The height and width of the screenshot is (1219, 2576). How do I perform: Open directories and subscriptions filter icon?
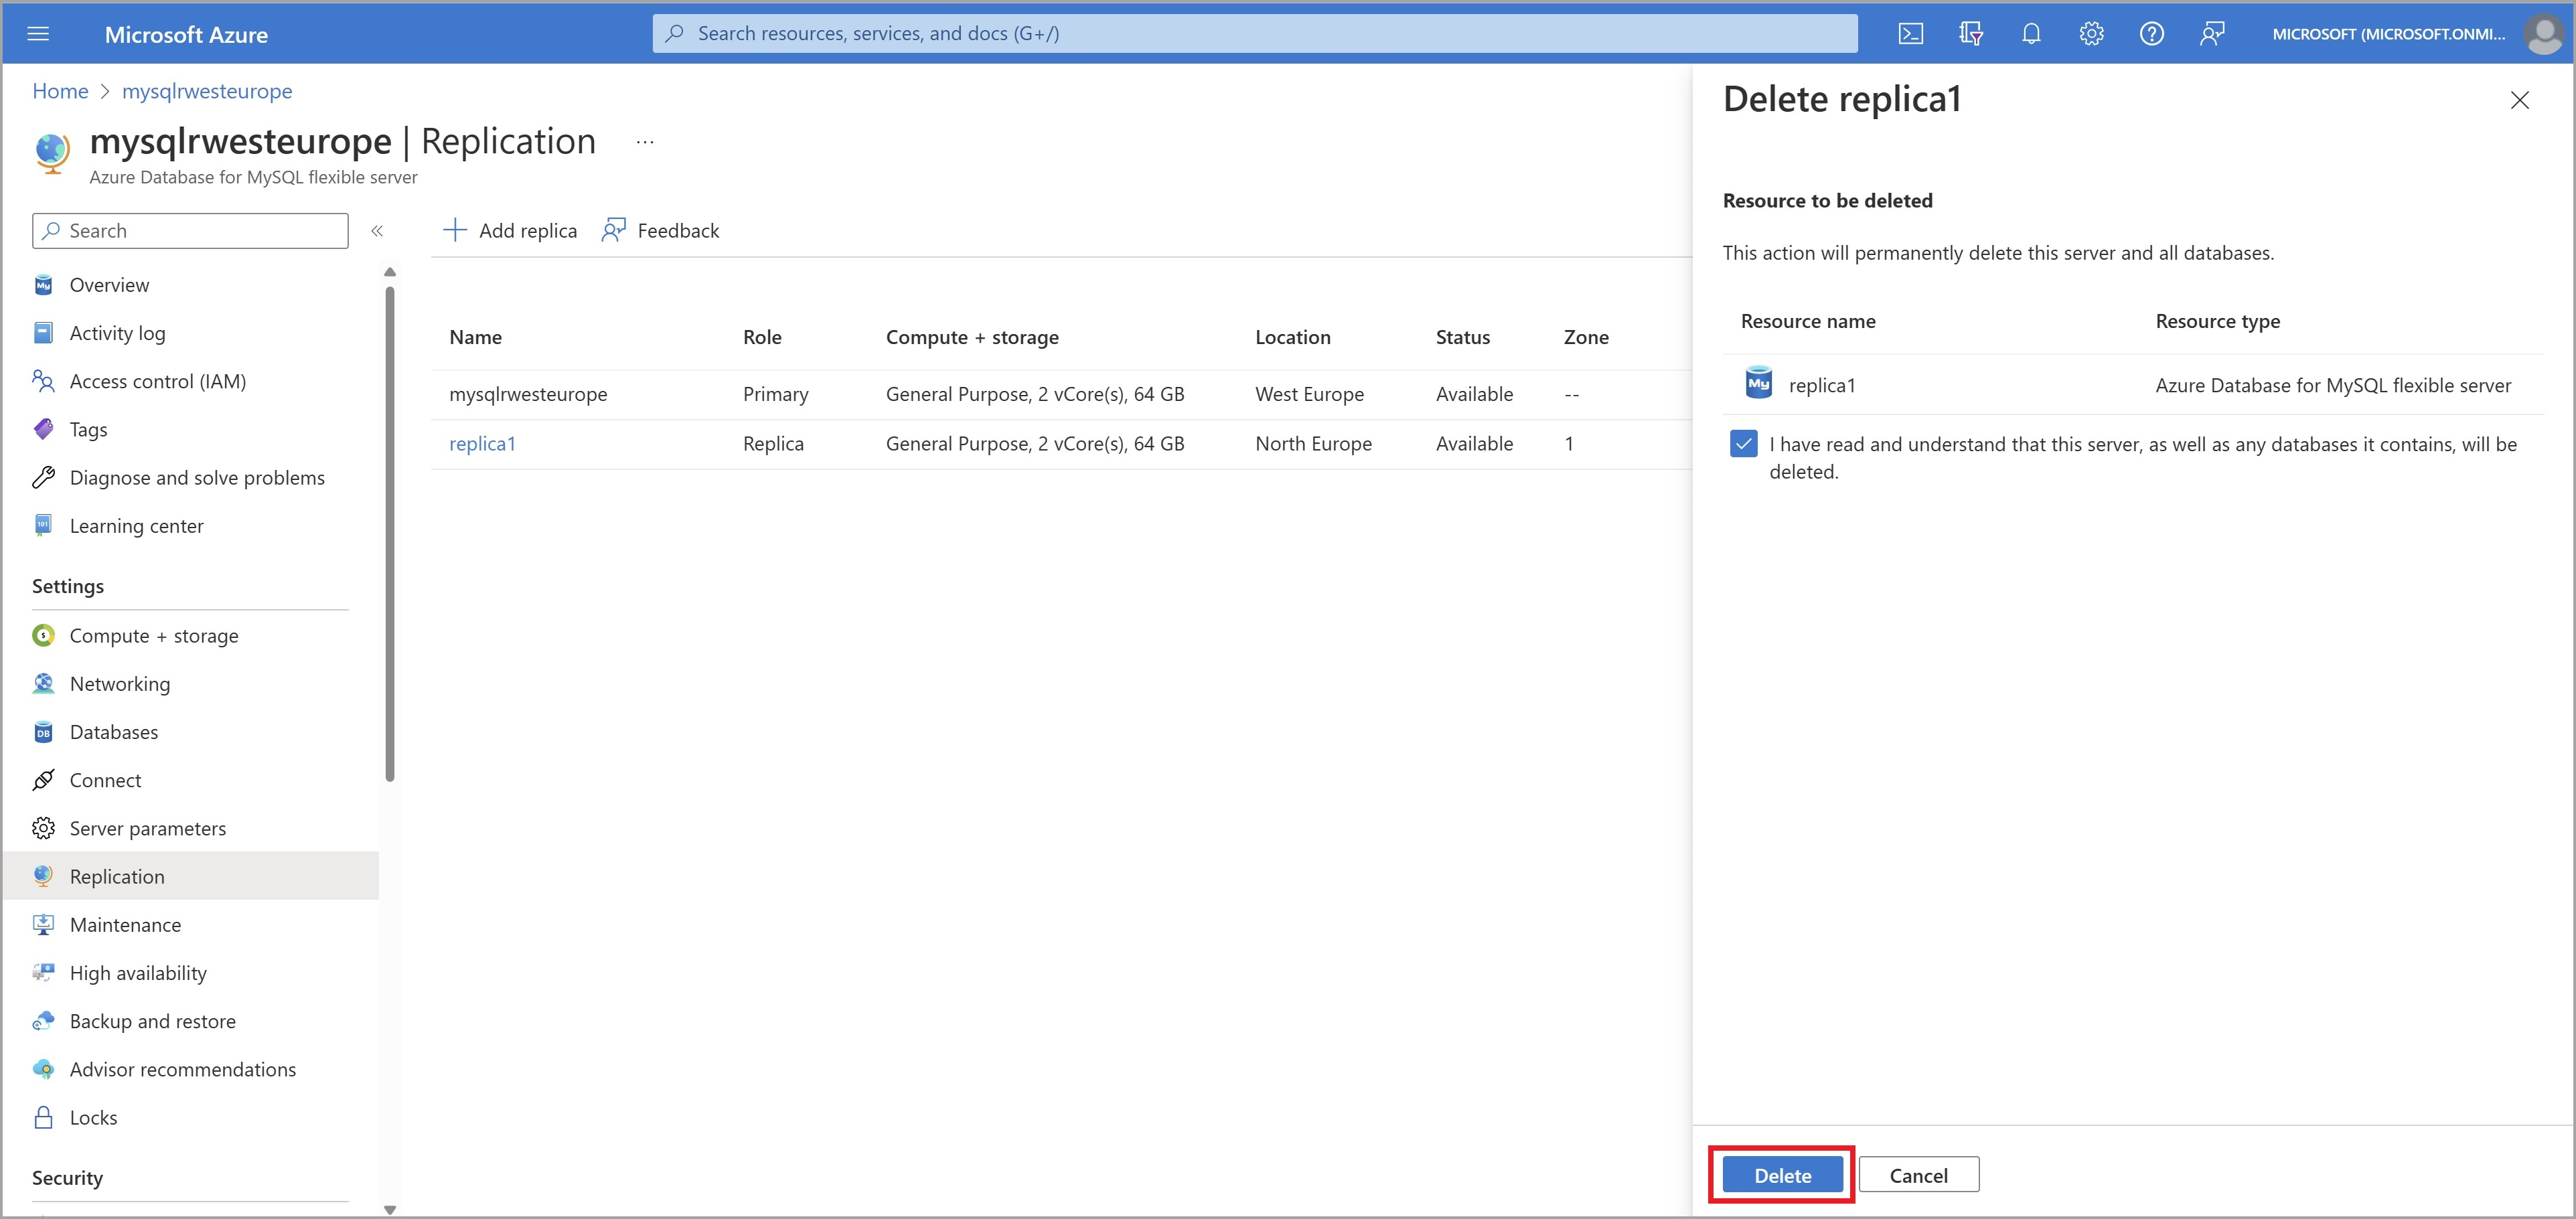1970,34
